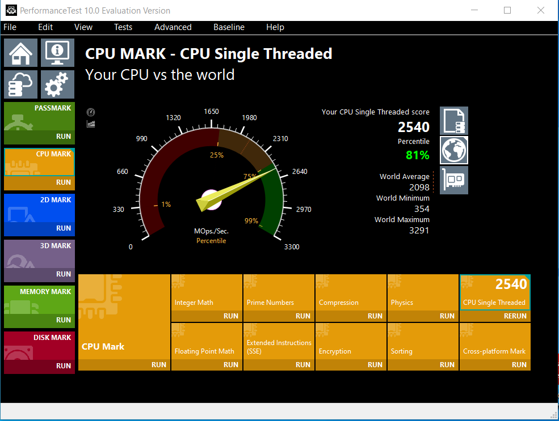Select the Integer Math test tile
Screen dimensions: 559x421
pos(207,292)
